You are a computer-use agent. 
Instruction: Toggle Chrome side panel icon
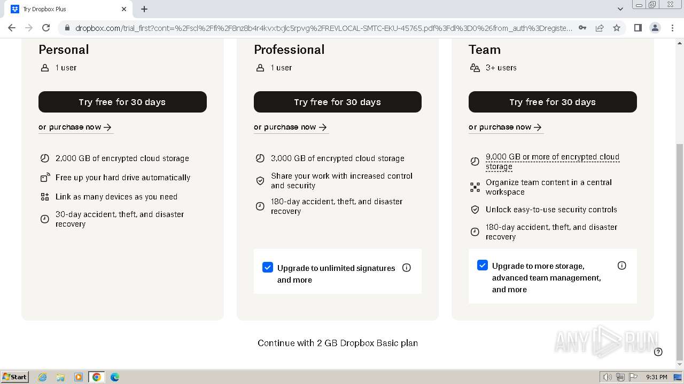point(638,28)
